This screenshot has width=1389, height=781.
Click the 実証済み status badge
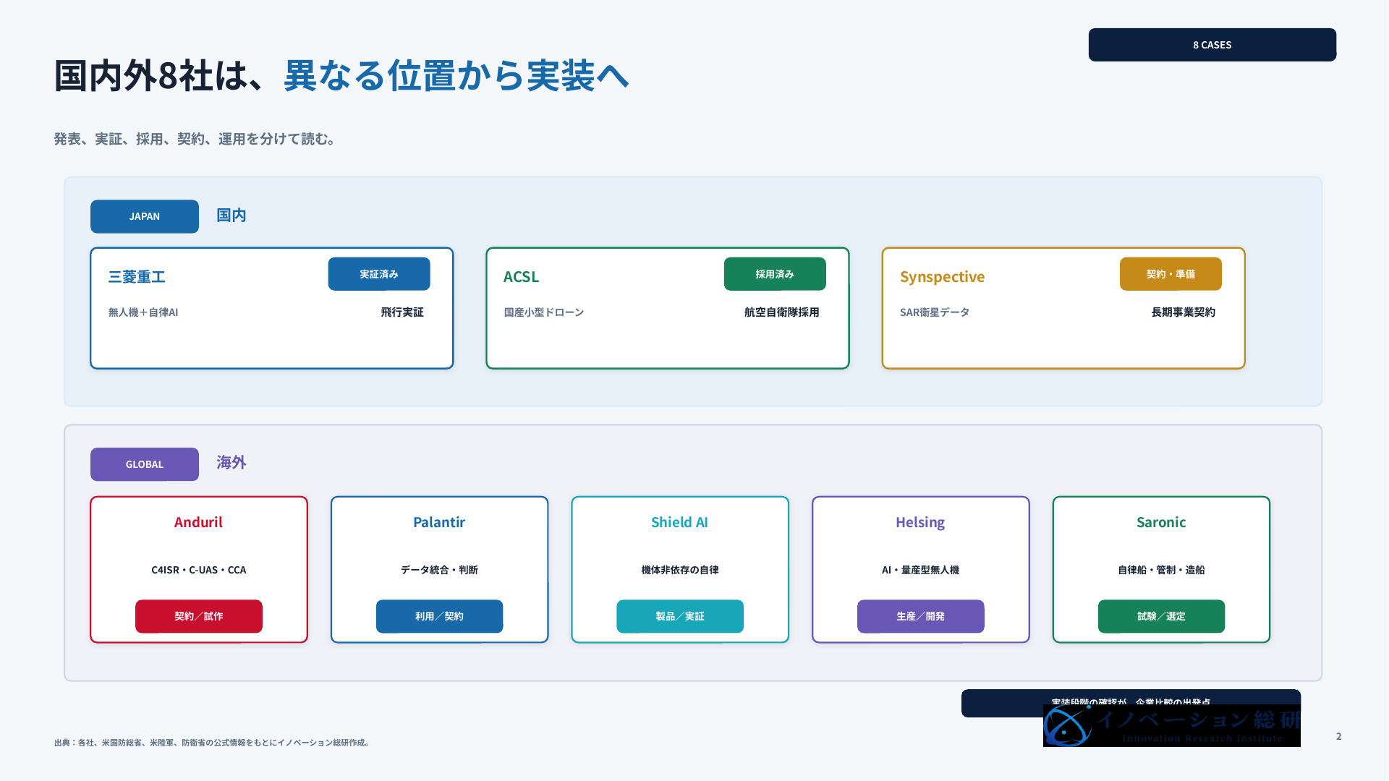pos(379,274)
